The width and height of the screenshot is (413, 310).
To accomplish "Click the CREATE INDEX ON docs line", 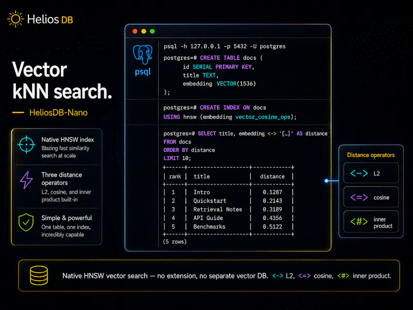I will [x=215, y=107].
